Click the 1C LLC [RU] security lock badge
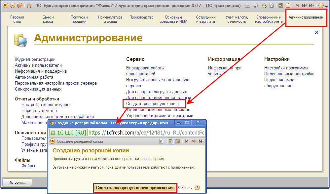The image size is (330, 194). point(68,133)
